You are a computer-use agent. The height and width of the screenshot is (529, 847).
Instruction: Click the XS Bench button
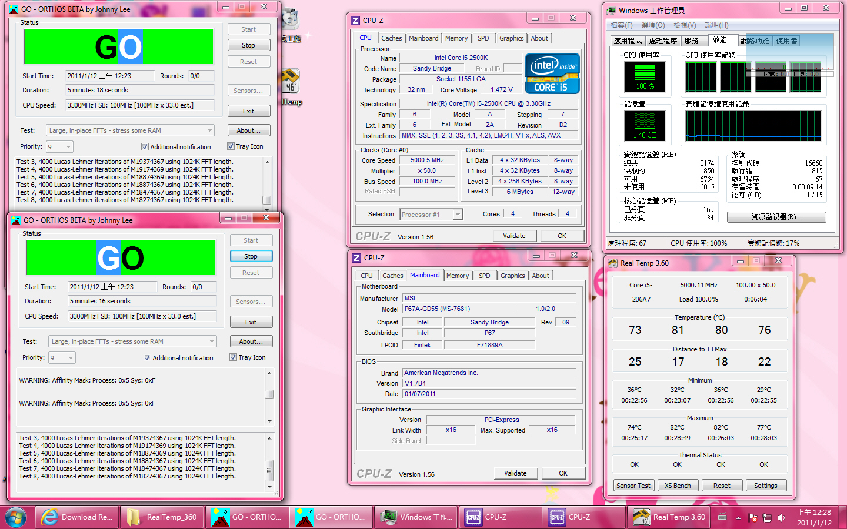(x=677, y=486)
